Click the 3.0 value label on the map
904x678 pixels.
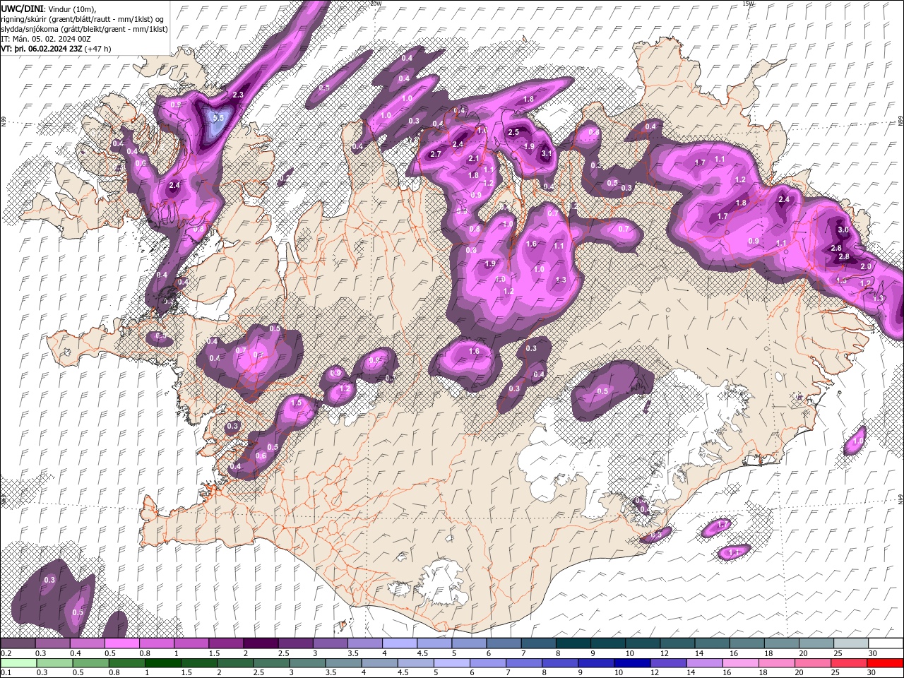(843, 230)
